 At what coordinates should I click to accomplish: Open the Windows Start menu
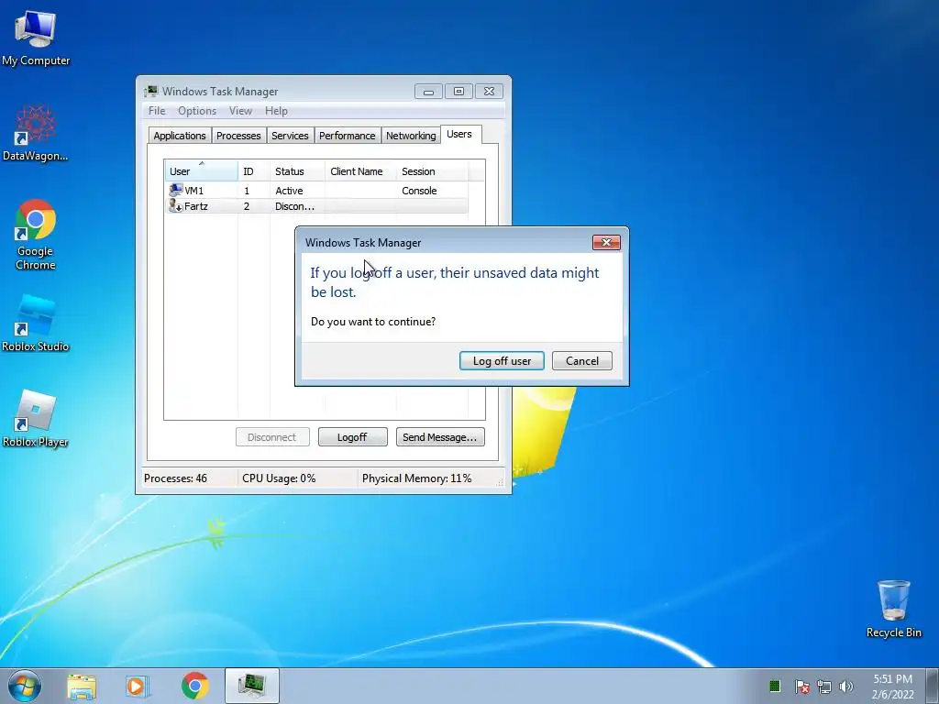click(x=25, y=686)
